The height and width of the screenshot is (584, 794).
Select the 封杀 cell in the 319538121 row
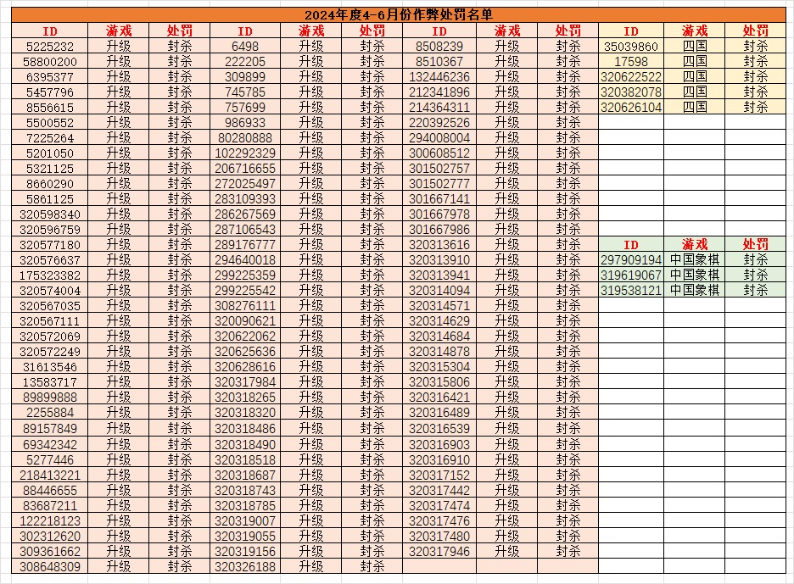click(x=755, y=291)
